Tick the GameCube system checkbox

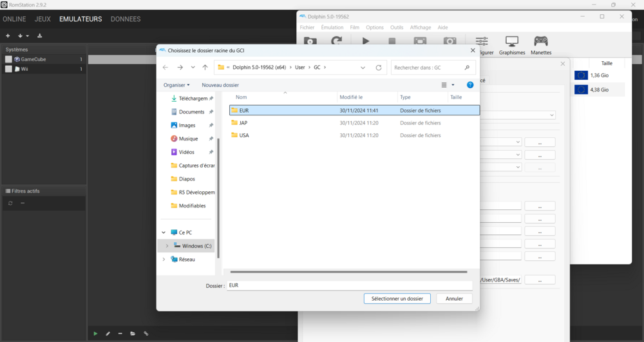[x=8, y=59]
